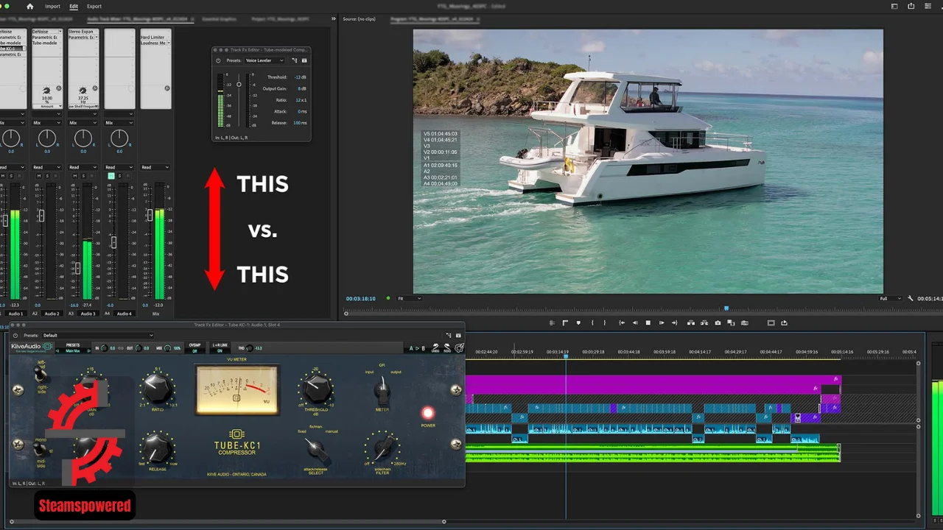Open Audio 2 Read automation mode dropdown

coord(47,167)
